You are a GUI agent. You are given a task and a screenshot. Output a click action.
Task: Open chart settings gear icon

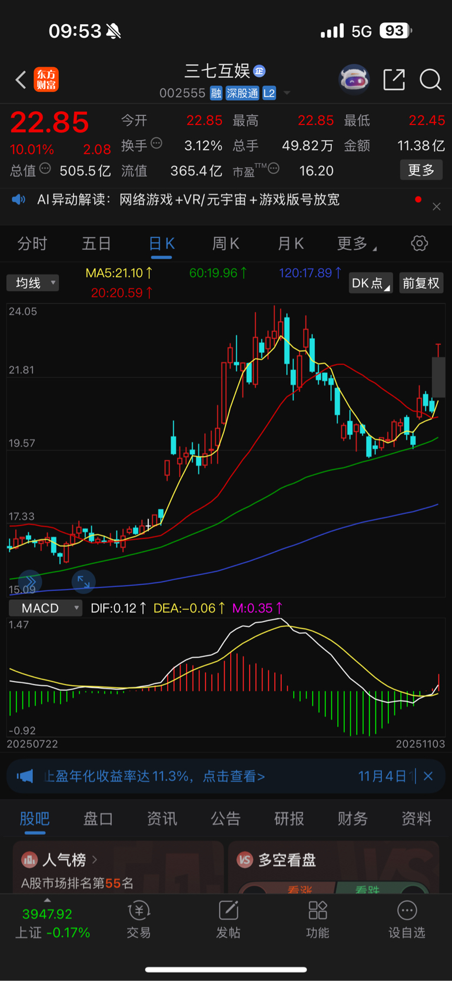pos(420,243)
